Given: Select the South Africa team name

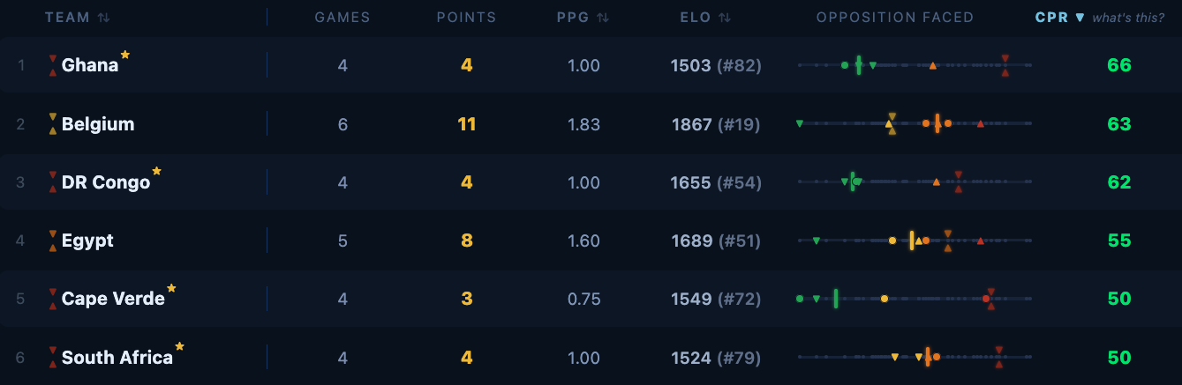Looking at the screenshot, I should click(x=117, y=358).
